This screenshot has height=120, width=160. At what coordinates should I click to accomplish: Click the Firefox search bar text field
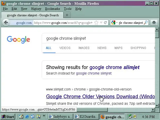pos(131,23)
